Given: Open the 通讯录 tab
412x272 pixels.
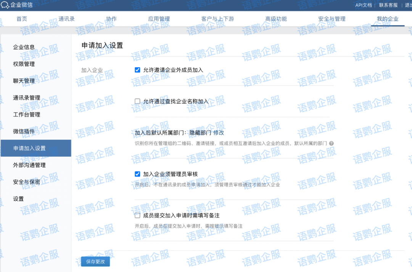Looking at the screenshot, I should tap(67, 19).
